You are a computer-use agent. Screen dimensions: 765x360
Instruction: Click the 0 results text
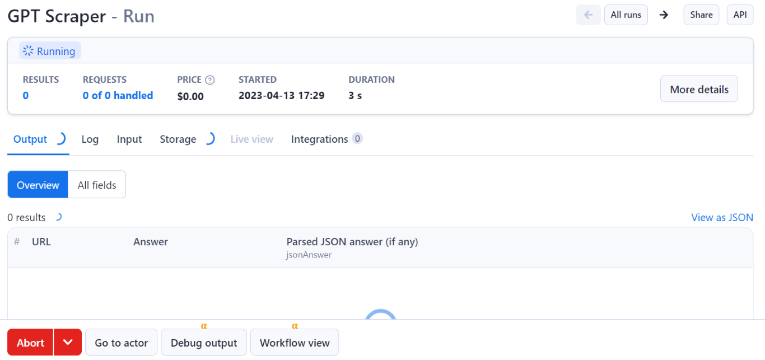[27, 218]
